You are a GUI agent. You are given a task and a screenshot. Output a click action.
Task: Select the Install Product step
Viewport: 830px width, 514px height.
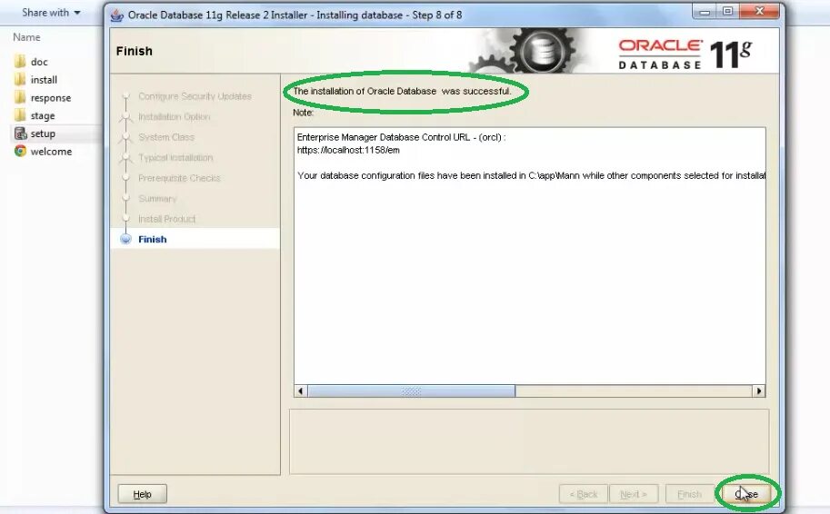click(166, 219)
